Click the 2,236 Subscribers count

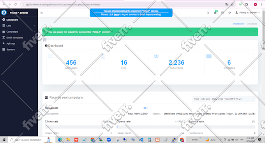(176, 63)
